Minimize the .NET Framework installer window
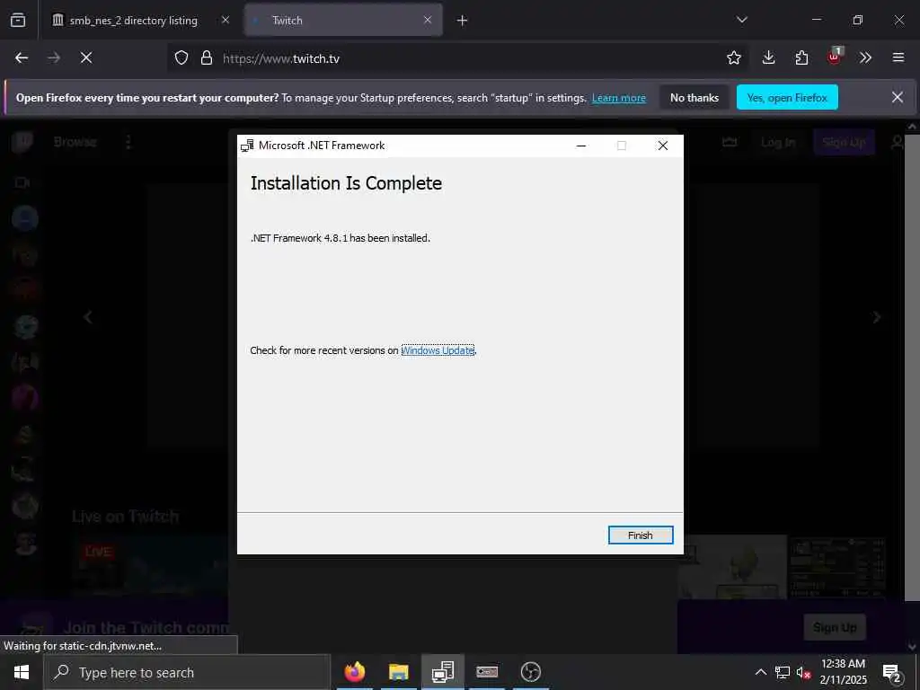This screenshot has width=920, height=690. tap(581, 146)
